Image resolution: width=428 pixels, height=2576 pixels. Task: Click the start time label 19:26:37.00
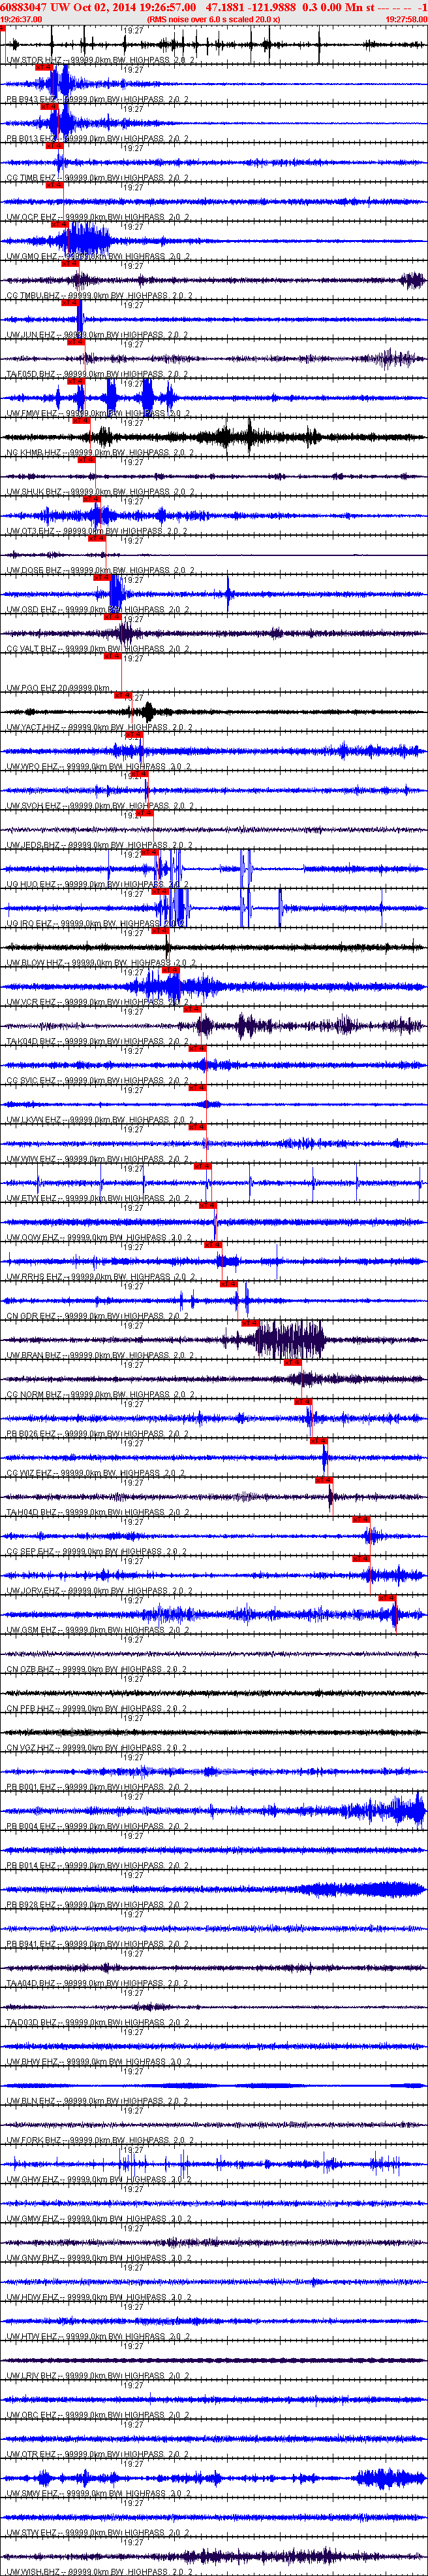(22, 19)
